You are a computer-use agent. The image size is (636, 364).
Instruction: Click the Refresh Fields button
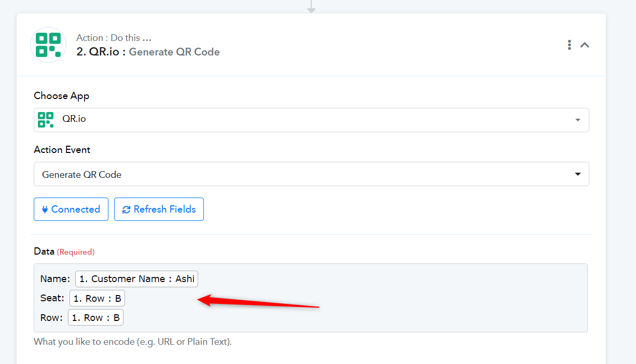click(x=159, y=209)
